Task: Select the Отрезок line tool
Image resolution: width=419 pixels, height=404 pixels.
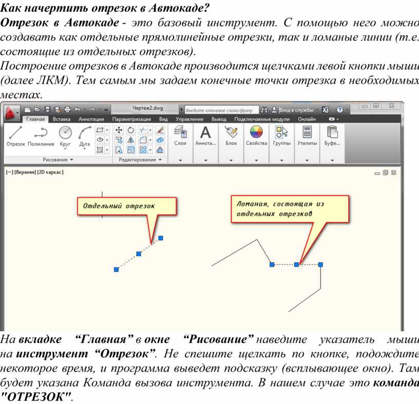Action: click(16, 136)
